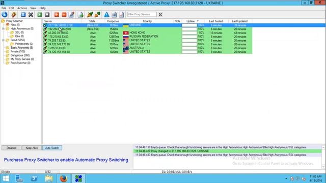Click the proxy wizard wand toolbar icon
Image resolution: width=326 pixels, height=183 pixels.
point(14,15)
